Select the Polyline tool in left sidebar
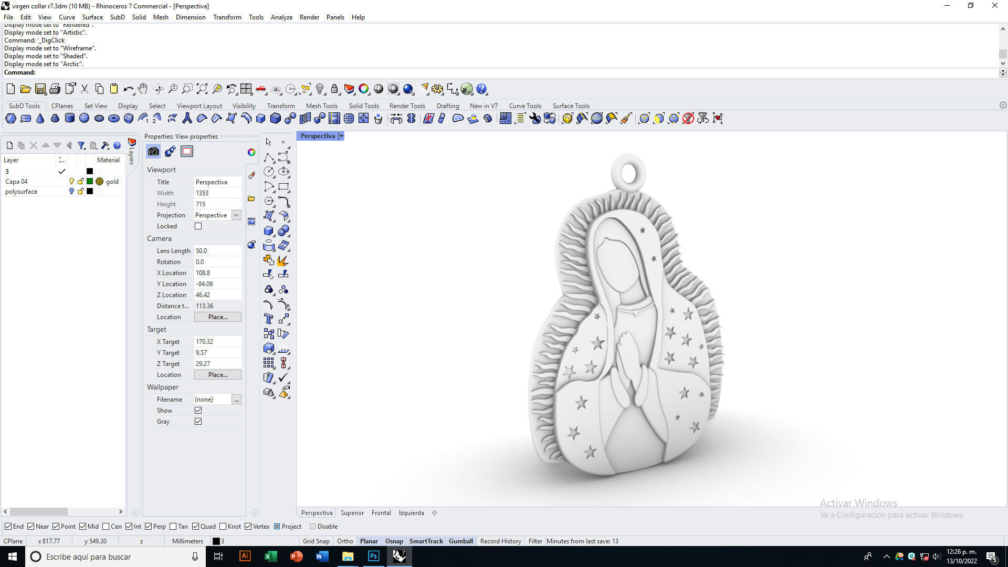Viewport: 1008px width, 567px height. click(269, 157)
